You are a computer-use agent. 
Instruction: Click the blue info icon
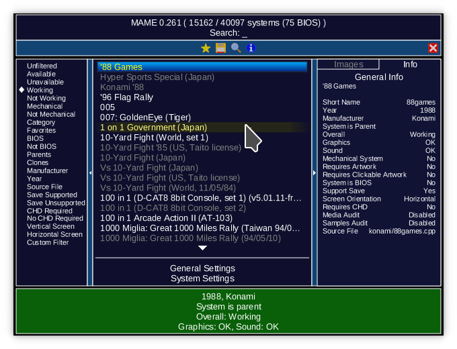[251, 48]
